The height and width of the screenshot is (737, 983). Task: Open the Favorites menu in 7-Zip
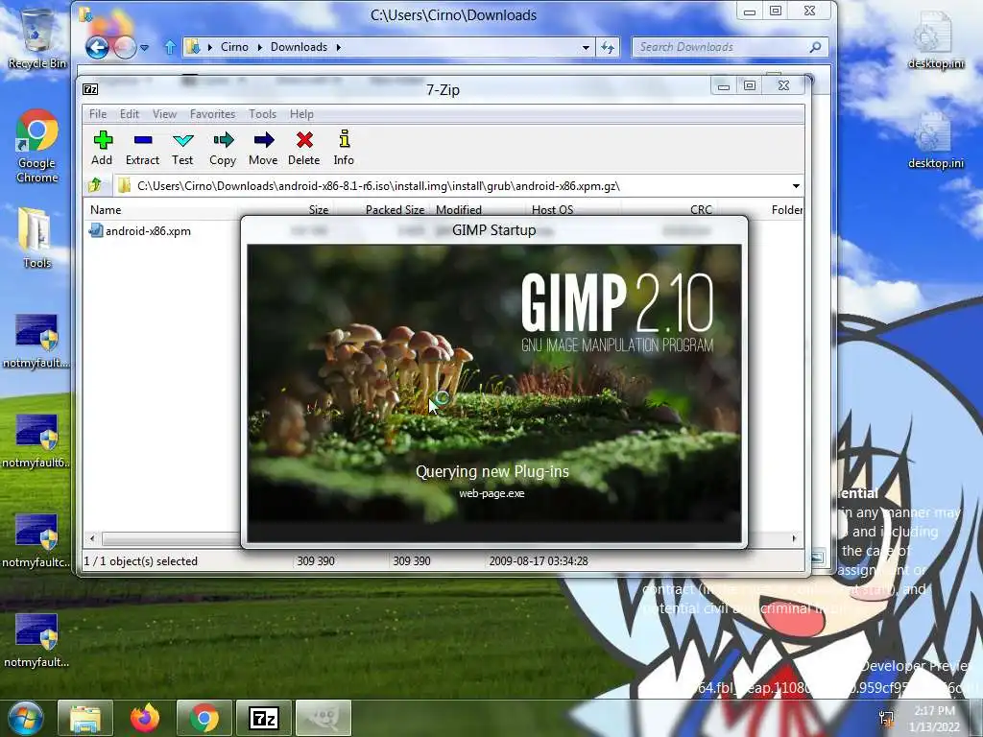click(212, 114)
